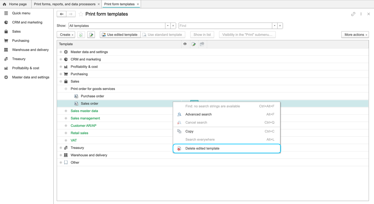374x204 pixels.
Task: Open the More actions button
Action: point(355,35)
